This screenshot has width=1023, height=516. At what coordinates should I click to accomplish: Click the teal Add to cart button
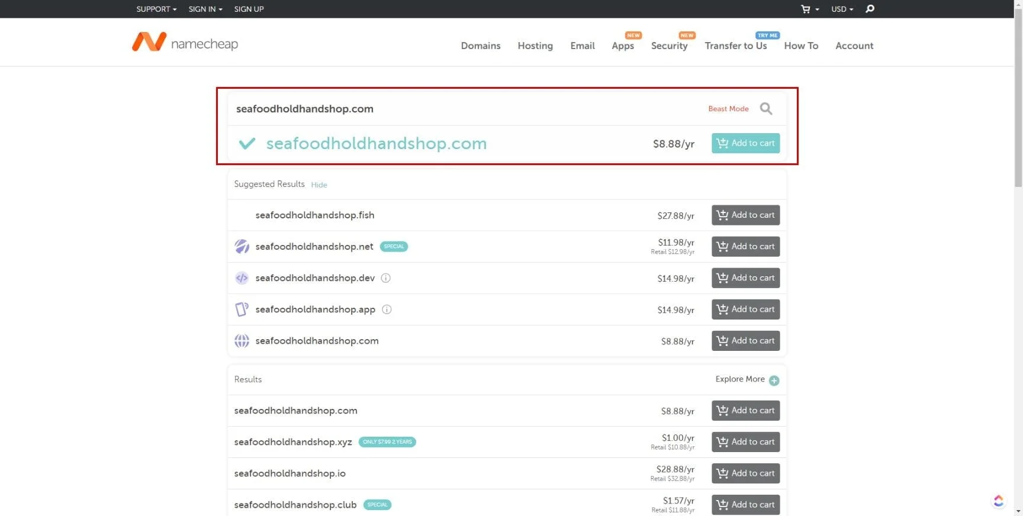point(745,143)
